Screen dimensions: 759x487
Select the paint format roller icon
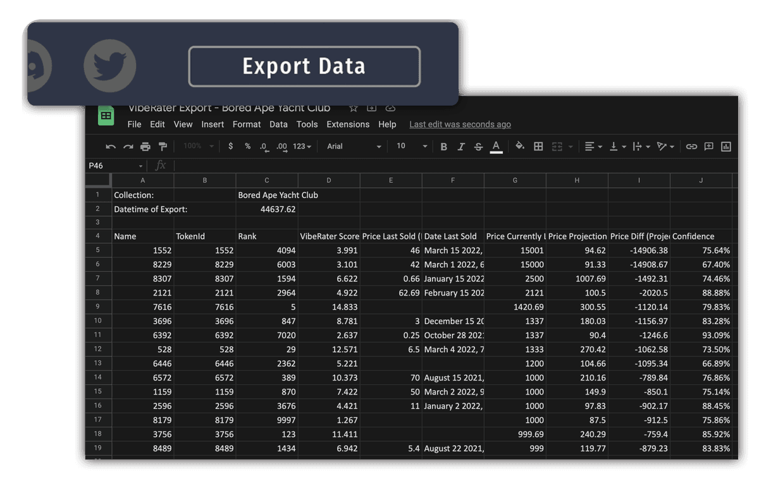[163, 146]
